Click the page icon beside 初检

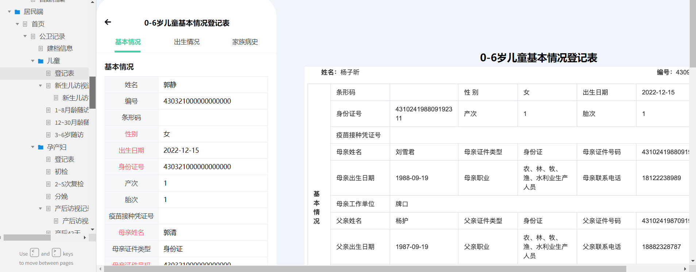(48, 172)
